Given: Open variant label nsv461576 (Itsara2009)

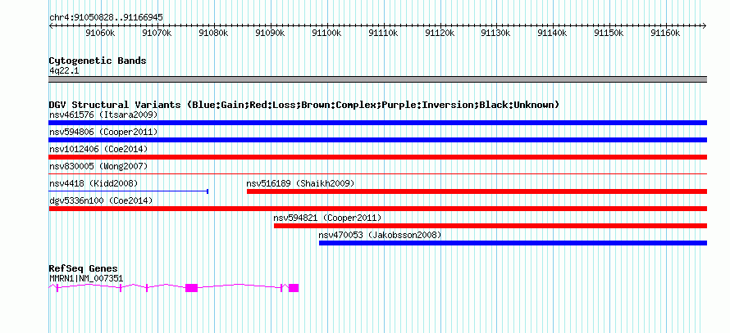Looking at the screenshot, I should tap(103, 115).
